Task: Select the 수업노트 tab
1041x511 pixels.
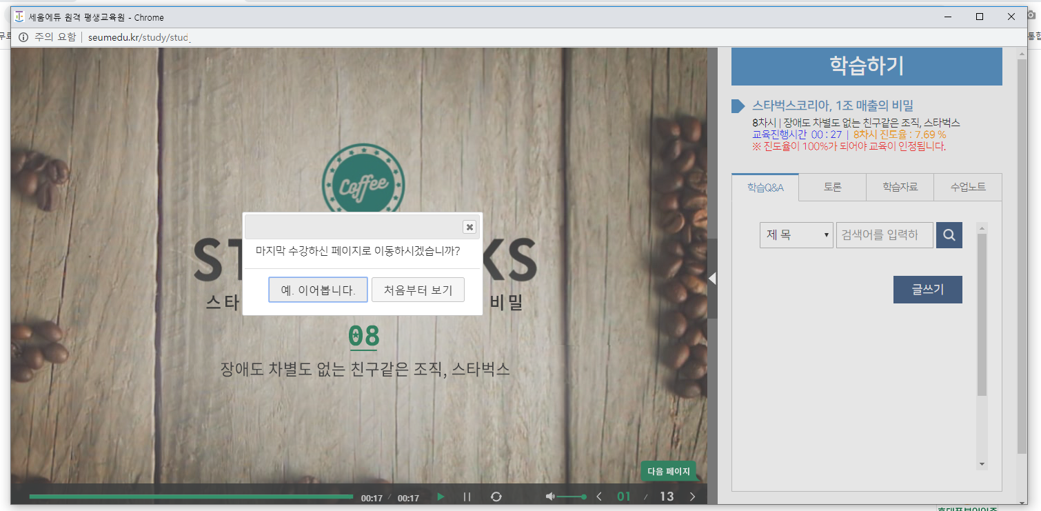Action: pyautogui.click(x=967, y=187)
